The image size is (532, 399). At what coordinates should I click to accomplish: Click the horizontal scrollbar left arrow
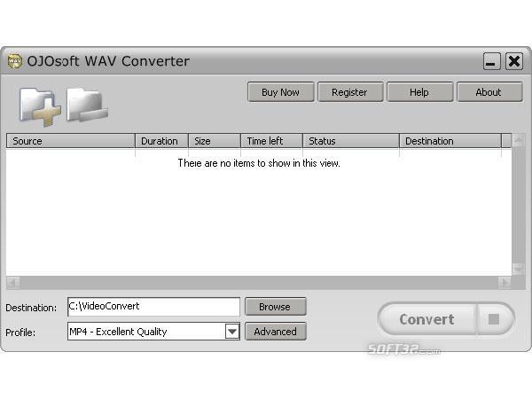click(13, 282)
